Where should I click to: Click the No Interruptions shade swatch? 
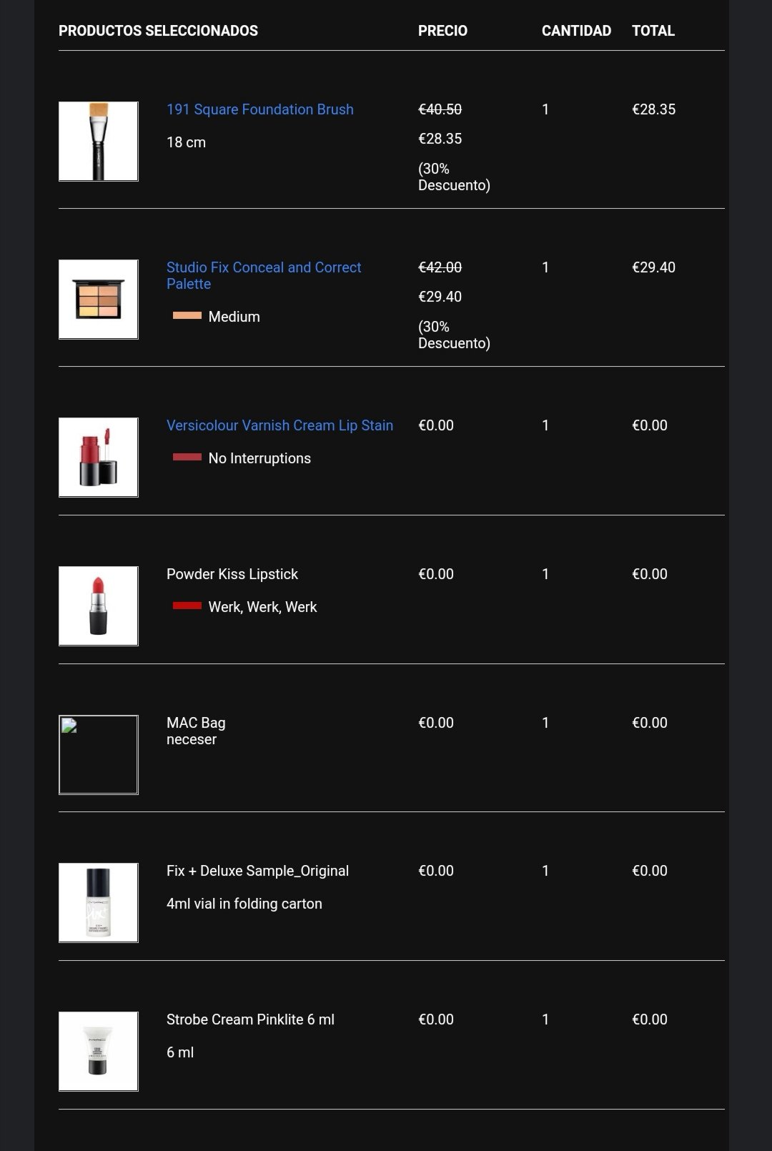(x=187, y=457)
